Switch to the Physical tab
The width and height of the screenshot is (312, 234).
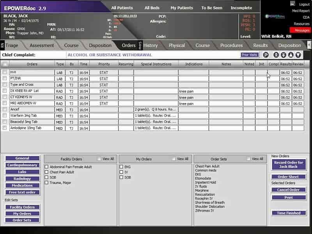pos(177,45)
